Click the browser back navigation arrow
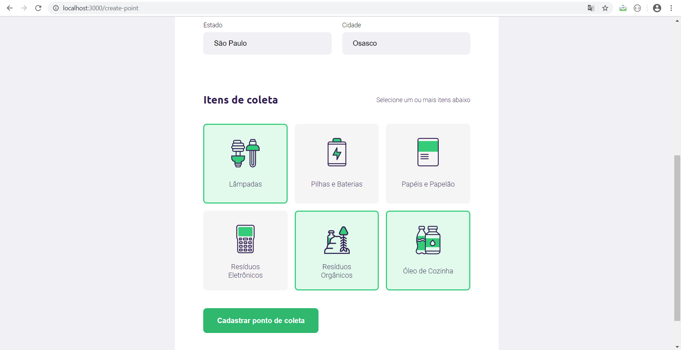 pyautogui.click(x=10, y=8)
